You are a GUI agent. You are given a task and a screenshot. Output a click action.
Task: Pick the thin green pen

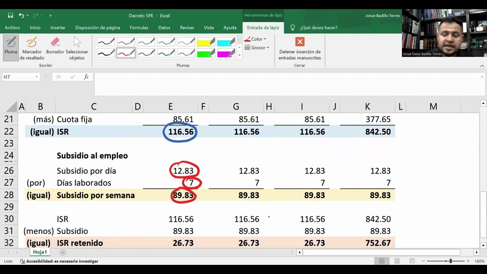coord(166,41)
